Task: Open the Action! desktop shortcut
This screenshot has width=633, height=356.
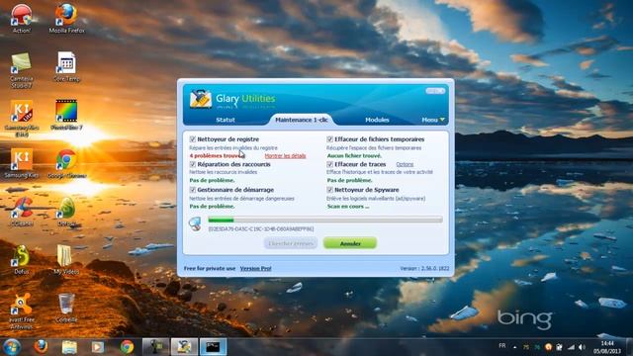Action: click(22, 18)
